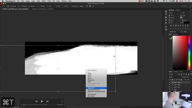Click the play button in video player
This screenshot has width=192, height=108.
point(42,101)
